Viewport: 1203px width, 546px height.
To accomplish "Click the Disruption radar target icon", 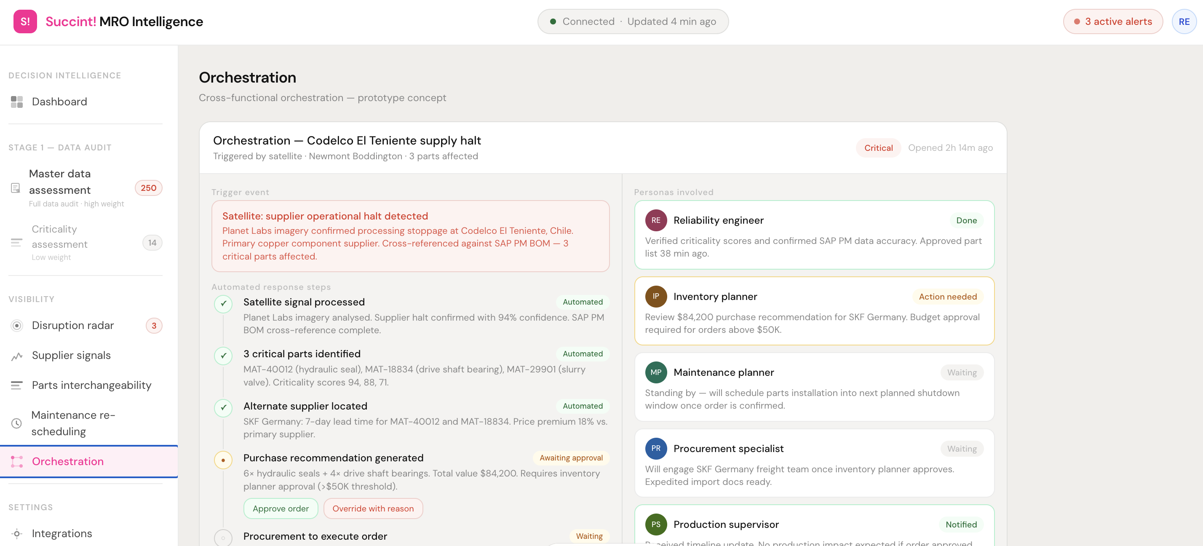I will coord(17,326).
